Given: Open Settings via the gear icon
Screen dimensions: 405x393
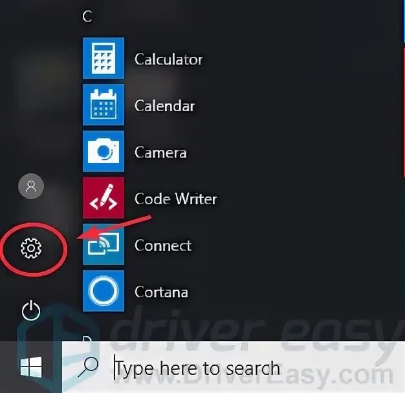Looking at the screenshot, I should (x=31, y=248).
